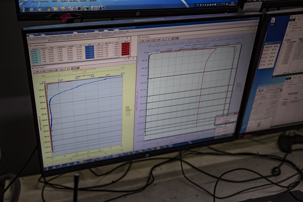Click the zoom out minus icon in Plot Display 1
Viewport: 303px width, 202px height.
click(165, 39)
